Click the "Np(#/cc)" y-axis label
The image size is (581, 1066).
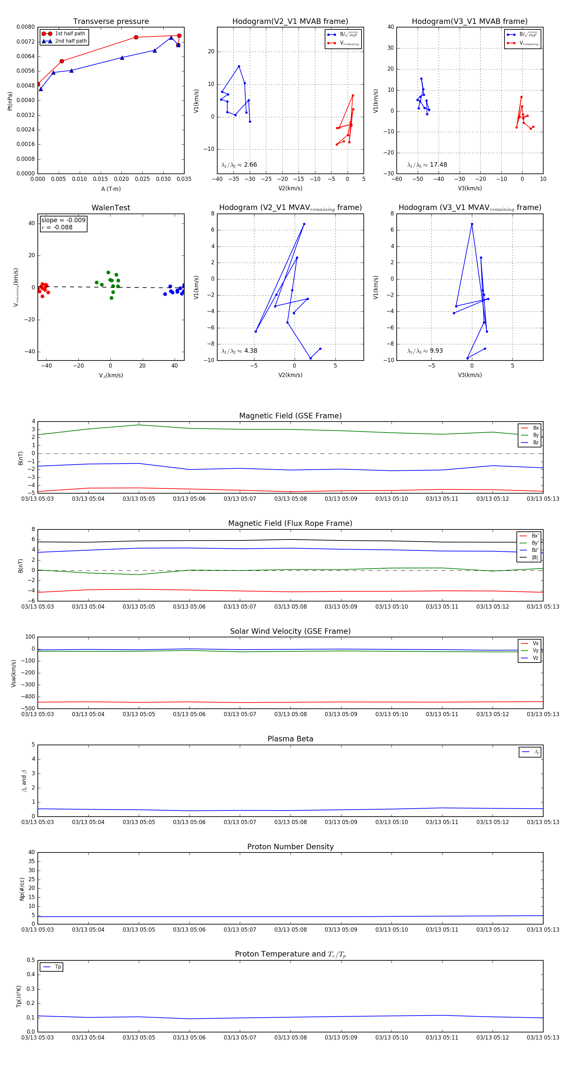[22, 888]
